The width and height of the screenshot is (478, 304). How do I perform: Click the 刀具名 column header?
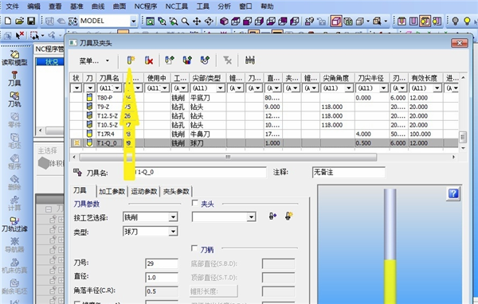[x=109, y=78]
